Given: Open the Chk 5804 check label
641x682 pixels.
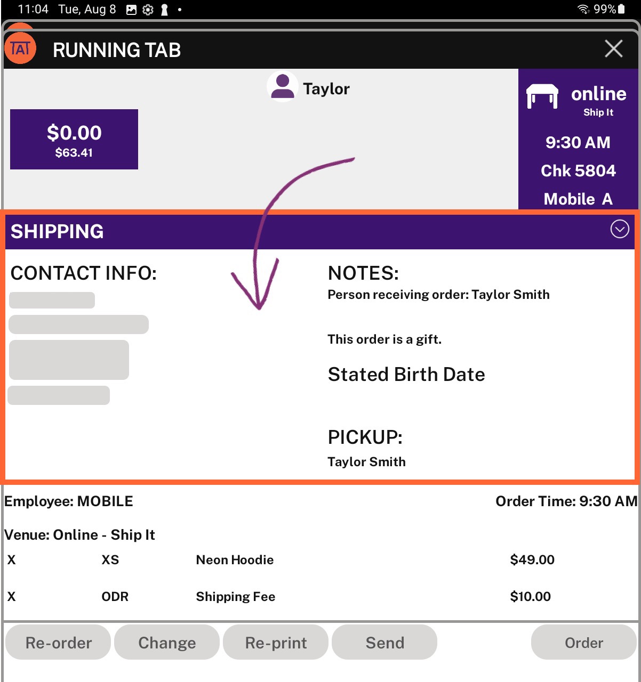Looking at the screenshot, I should coord(578,170).
